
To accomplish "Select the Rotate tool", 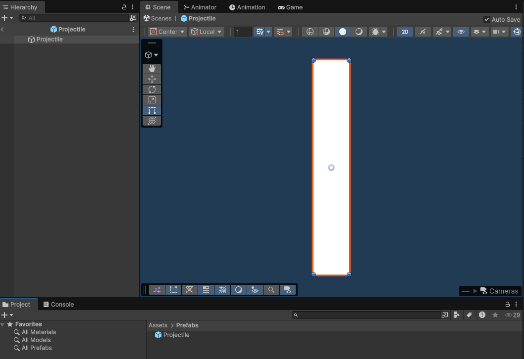I will (152, 90).
